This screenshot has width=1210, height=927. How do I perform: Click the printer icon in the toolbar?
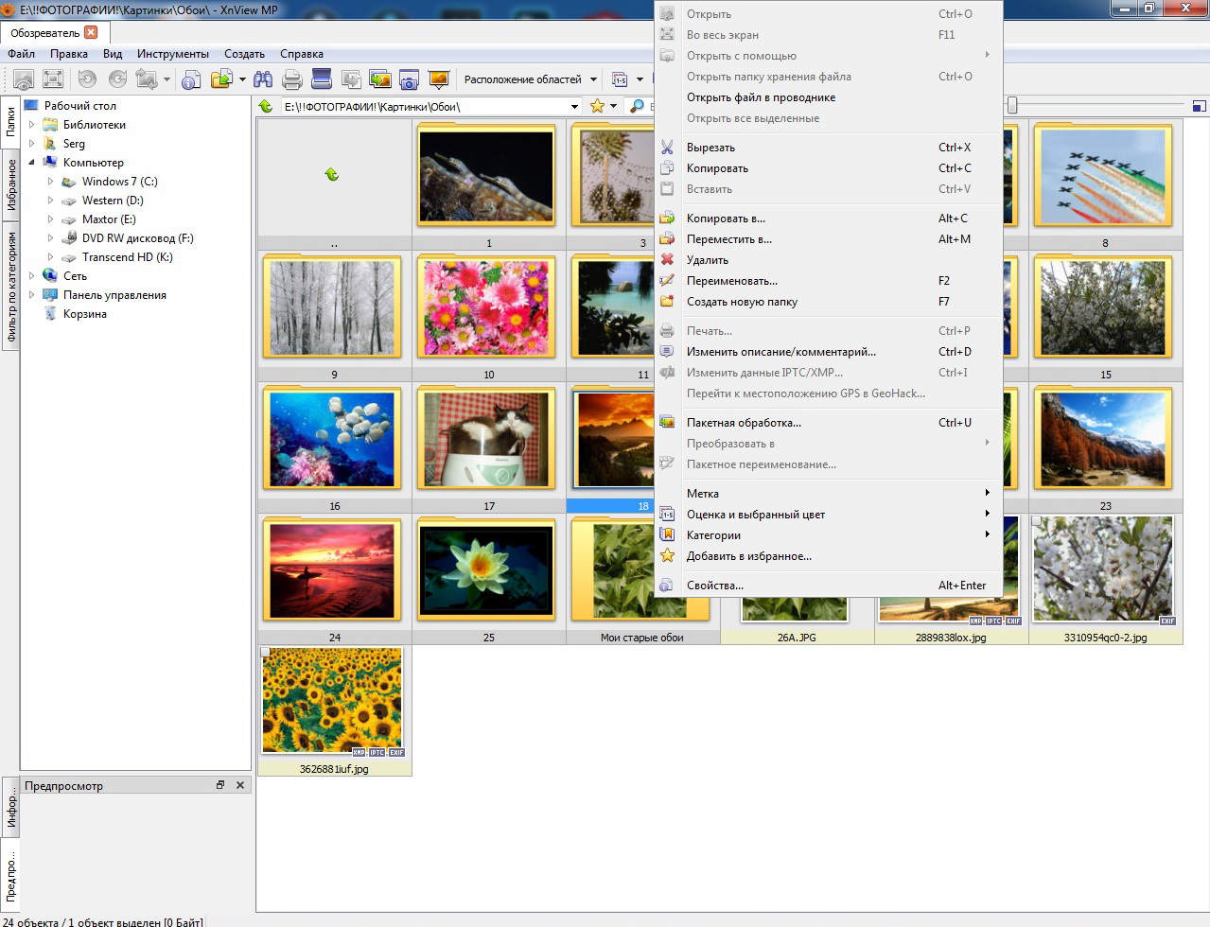[x=292, y=79]
